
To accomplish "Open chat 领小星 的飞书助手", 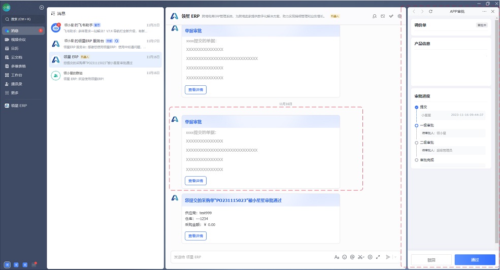I will (x=105, y=28).
